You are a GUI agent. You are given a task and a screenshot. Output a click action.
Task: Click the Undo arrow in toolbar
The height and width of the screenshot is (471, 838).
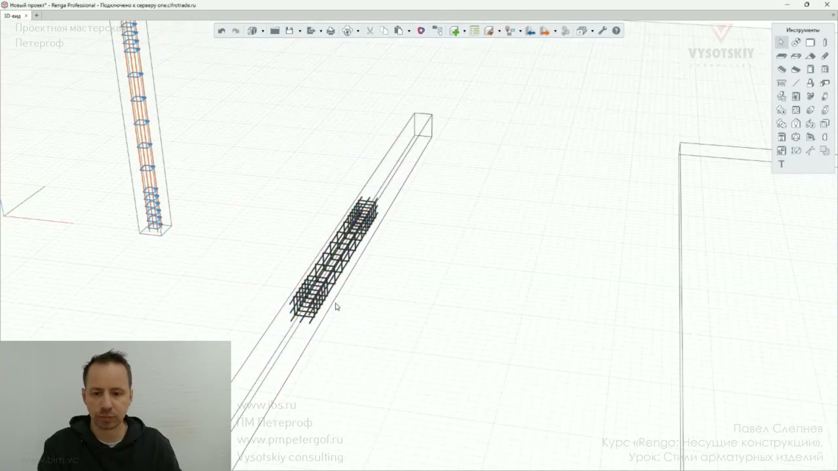[221, 31]
